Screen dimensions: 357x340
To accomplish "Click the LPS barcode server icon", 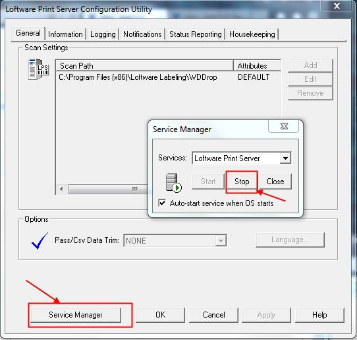I will tap(38, 69).
